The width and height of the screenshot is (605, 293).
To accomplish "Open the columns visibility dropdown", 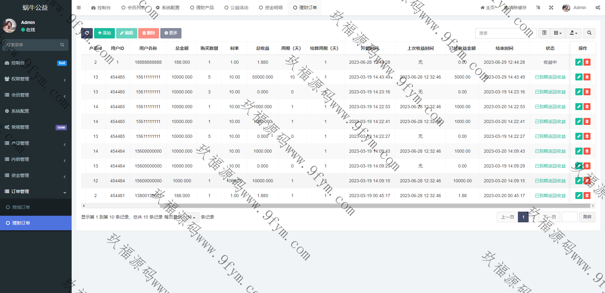I will tap(558, 33).
